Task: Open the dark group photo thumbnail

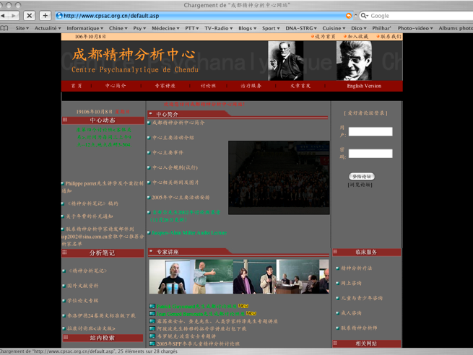Action: click(279, 177)
